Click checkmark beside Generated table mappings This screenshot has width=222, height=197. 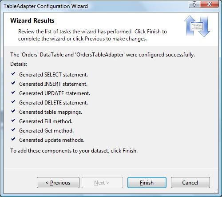click(13, 111)
